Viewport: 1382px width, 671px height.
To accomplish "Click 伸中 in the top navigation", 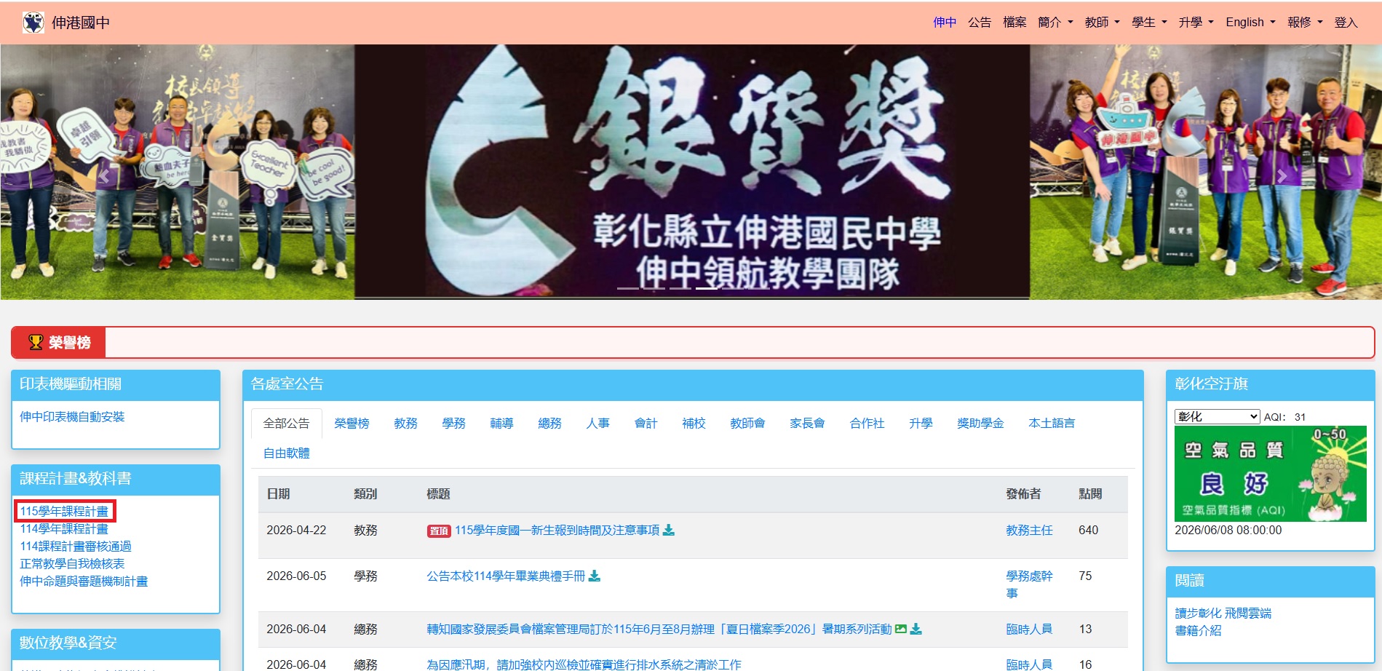I will point(945,23).
